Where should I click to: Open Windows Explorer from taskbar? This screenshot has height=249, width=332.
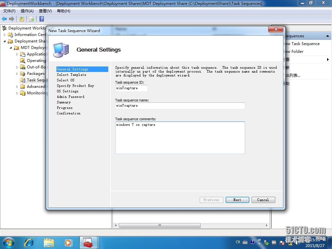coord(49,243)
